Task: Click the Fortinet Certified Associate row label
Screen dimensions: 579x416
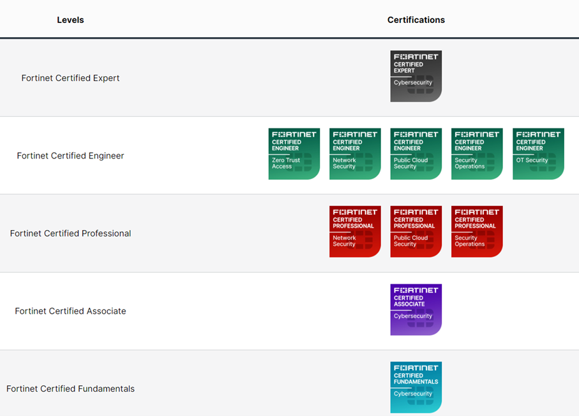Action: coord(70,311)
